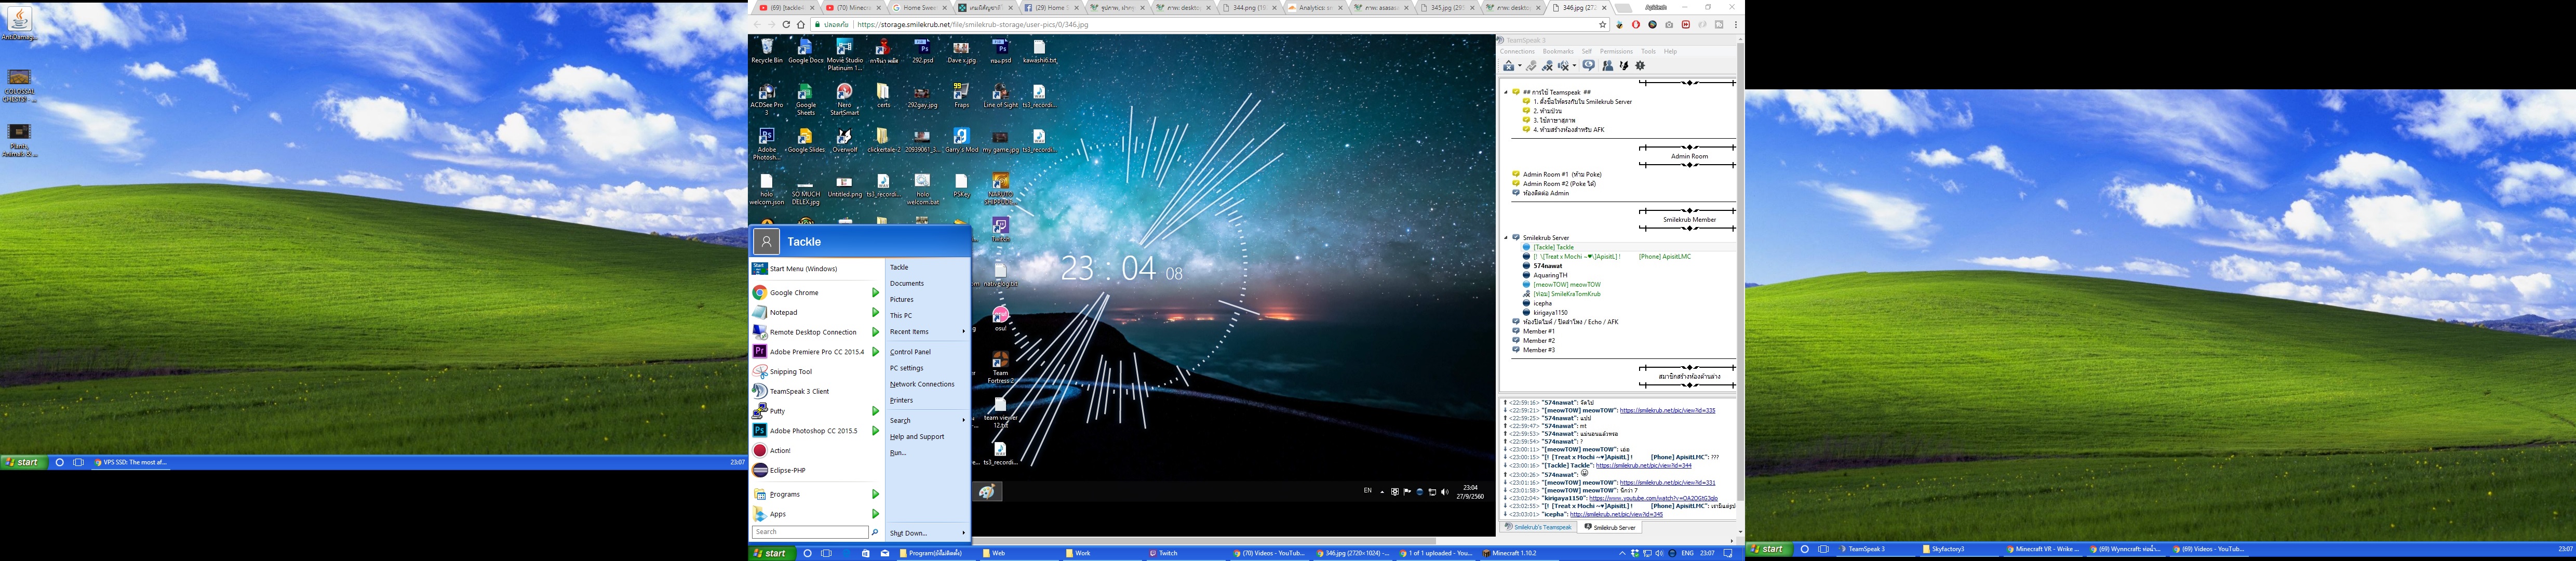Open the action center notification icon
Viewport: 2576px width, 561px height.
pos(1728,553)
